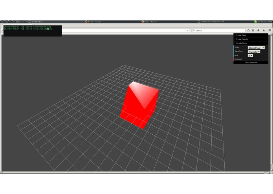Image resolution: width=273 pixels, height=194 pixels.
Task: Select the red cube in the viewport
Action: click(139, 105)
